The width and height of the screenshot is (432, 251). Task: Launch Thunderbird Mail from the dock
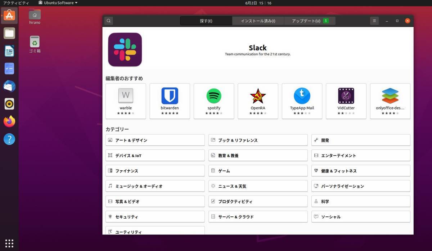coord(9,86)
